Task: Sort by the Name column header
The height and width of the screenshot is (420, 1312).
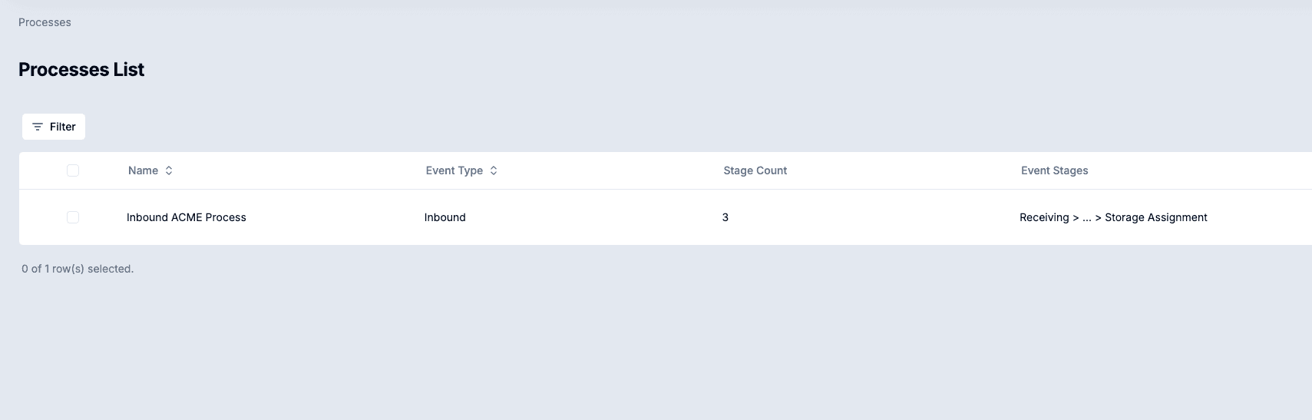Action: click(144, 170)
